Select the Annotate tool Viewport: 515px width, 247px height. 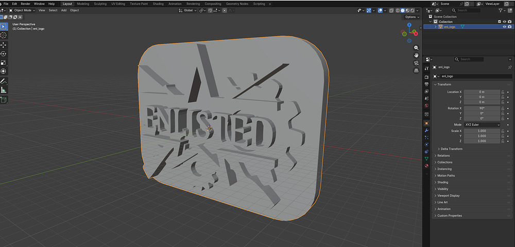click(x=4, y=81)
